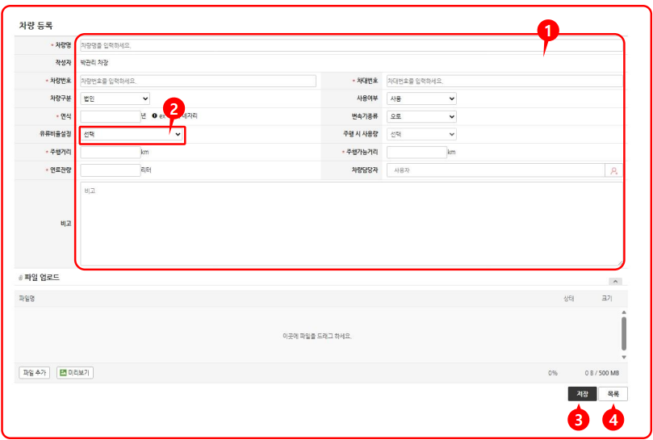Screen dimensions: 653x440
Task: Click the 차대번호 input field
Action: pyautogui.click(x=504, y=81)
